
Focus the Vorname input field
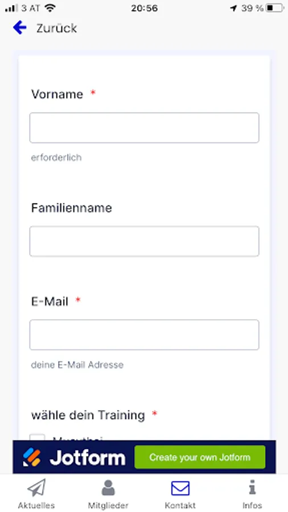point(145,127)
